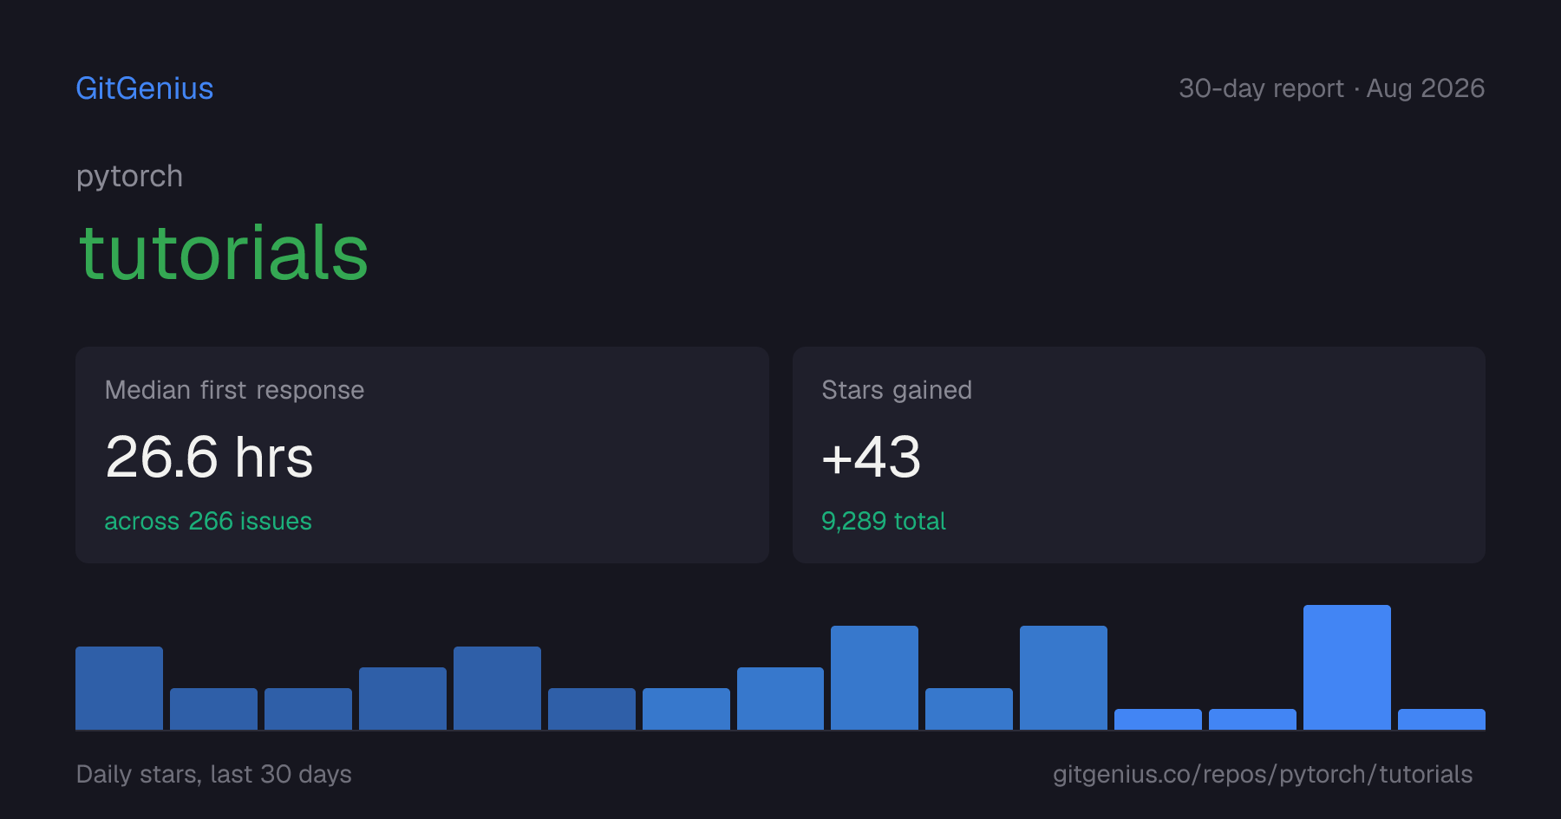
Task: Click the "Stars gained" label
Action: click(897, 390)
